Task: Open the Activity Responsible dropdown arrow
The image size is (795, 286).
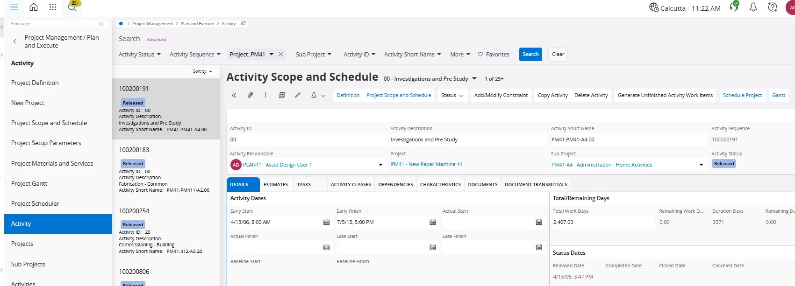Action: tap(380, 165)
